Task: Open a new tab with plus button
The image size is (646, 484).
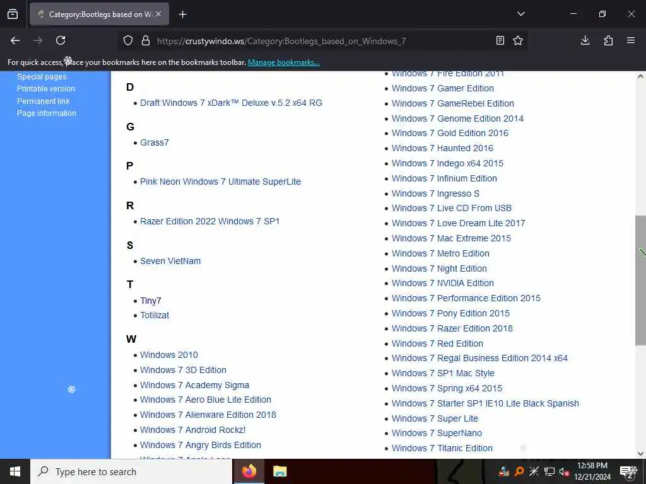Action: tap(182, 14)
